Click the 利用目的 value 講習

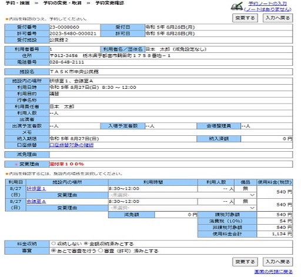click(x=54, y=94)
